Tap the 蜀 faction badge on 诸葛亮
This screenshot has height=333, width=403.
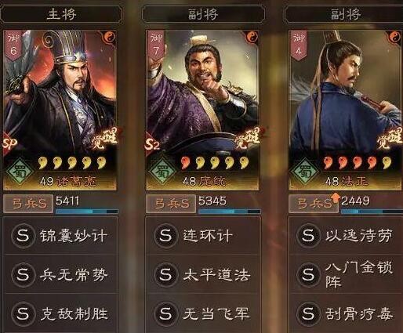pos(20,172)
